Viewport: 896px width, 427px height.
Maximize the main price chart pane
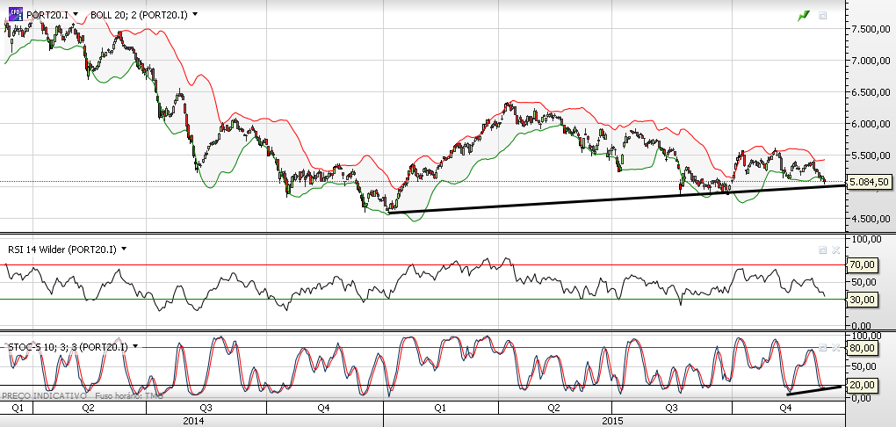(823, 16)
